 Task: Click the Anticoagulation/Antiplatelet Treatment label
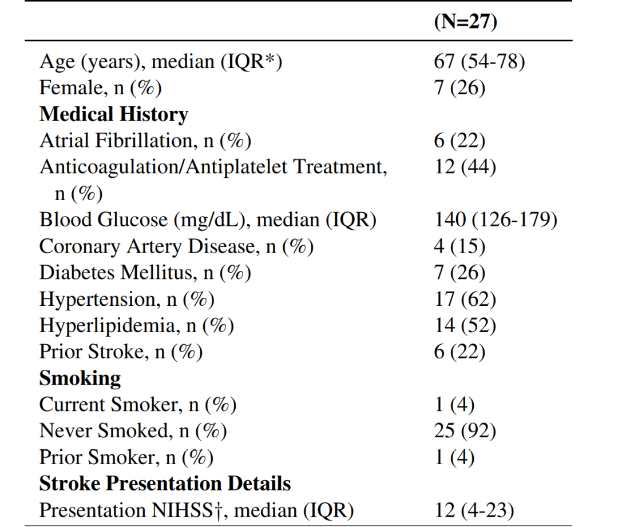tap(213, 167)
